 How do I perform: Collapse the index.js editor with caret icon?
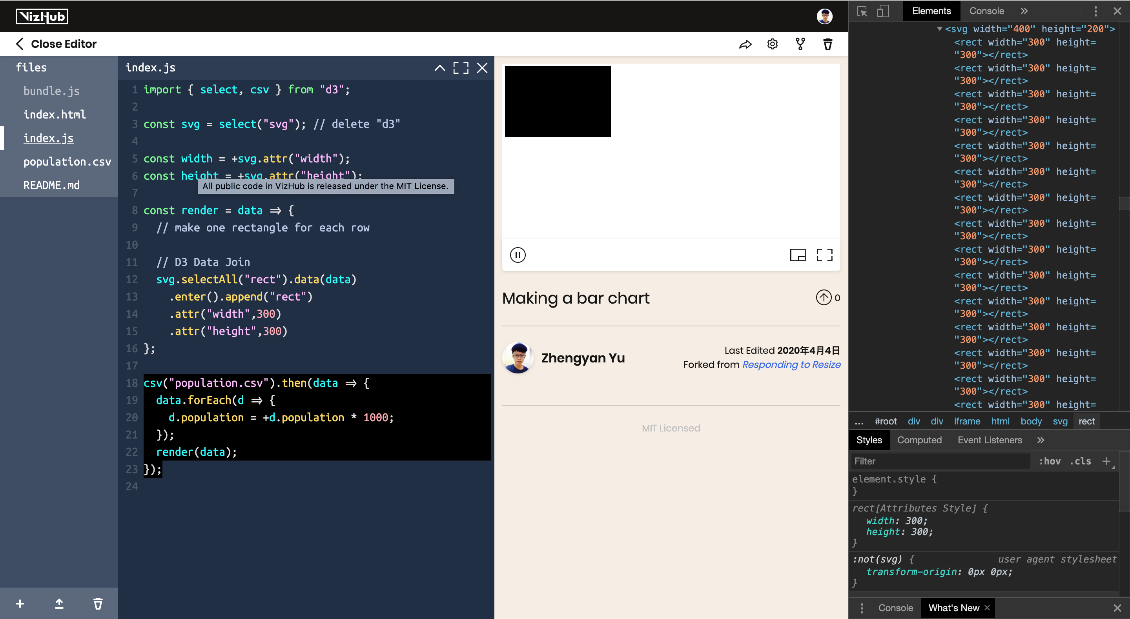(x=439, y=68)
